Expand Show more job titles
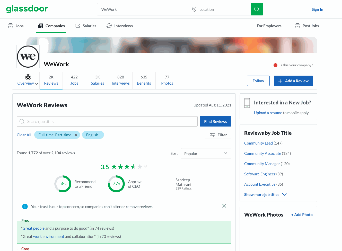The width and height of the screenshot is (342, 251). pos(265,194)
